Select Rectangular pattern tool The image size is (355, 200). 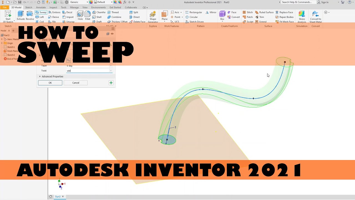click(194, 12)
